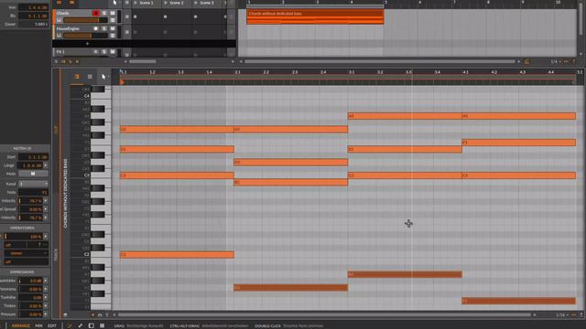Screen dimensions: 586x329
Task: Select the pointer tool in note editor
Action: (103, 77)
